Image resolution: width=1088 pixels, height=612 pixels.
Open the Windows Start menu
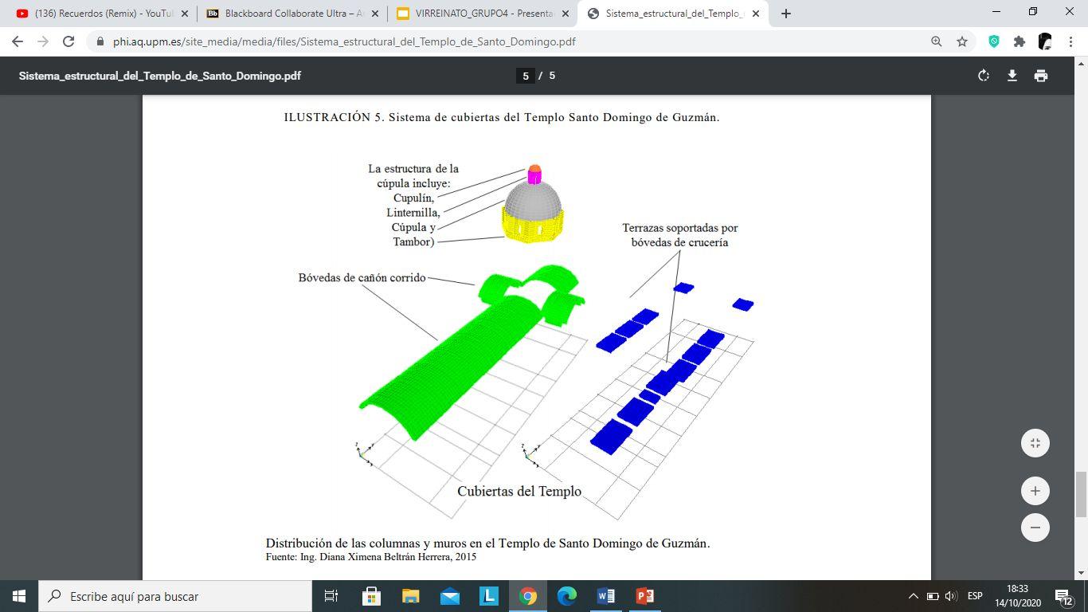point(19,596)
